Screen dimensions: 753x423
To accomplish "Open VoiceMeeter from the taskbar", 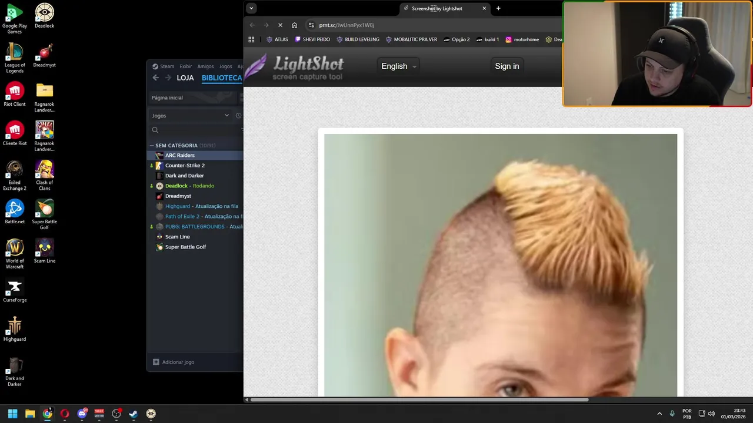I will point(99,414).
